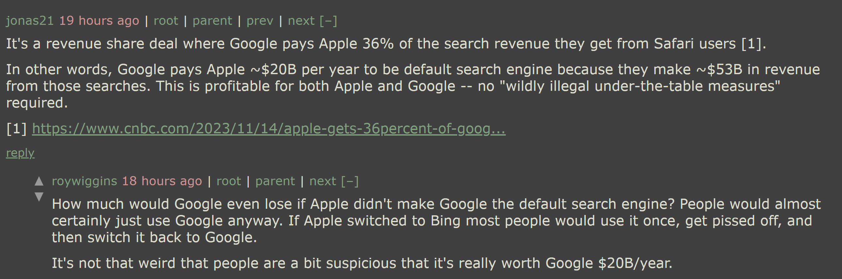This screenshot has width=842, height=279.
Task: Downvote roywiggins' comment with the down arrow
Action: pos(39,197)
